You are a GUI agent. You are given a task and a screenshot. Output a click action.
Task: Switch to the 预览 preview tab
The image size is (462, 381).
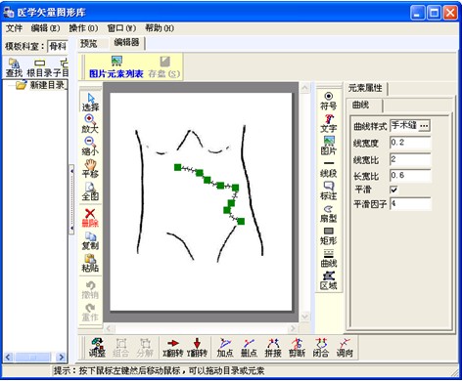click(x=89, y=43)
